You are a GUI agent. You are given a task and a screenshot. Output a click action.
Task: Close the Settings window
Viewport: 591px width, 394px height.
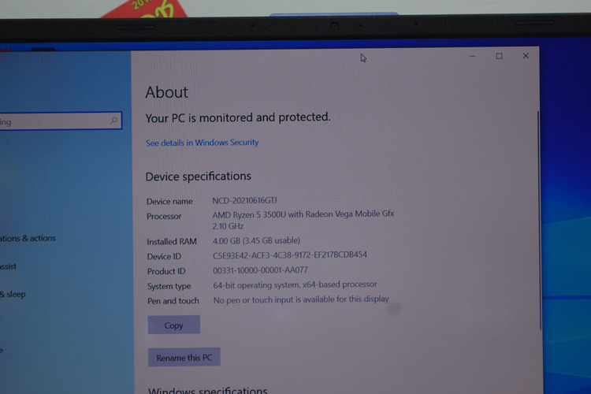tap(526, 56)
